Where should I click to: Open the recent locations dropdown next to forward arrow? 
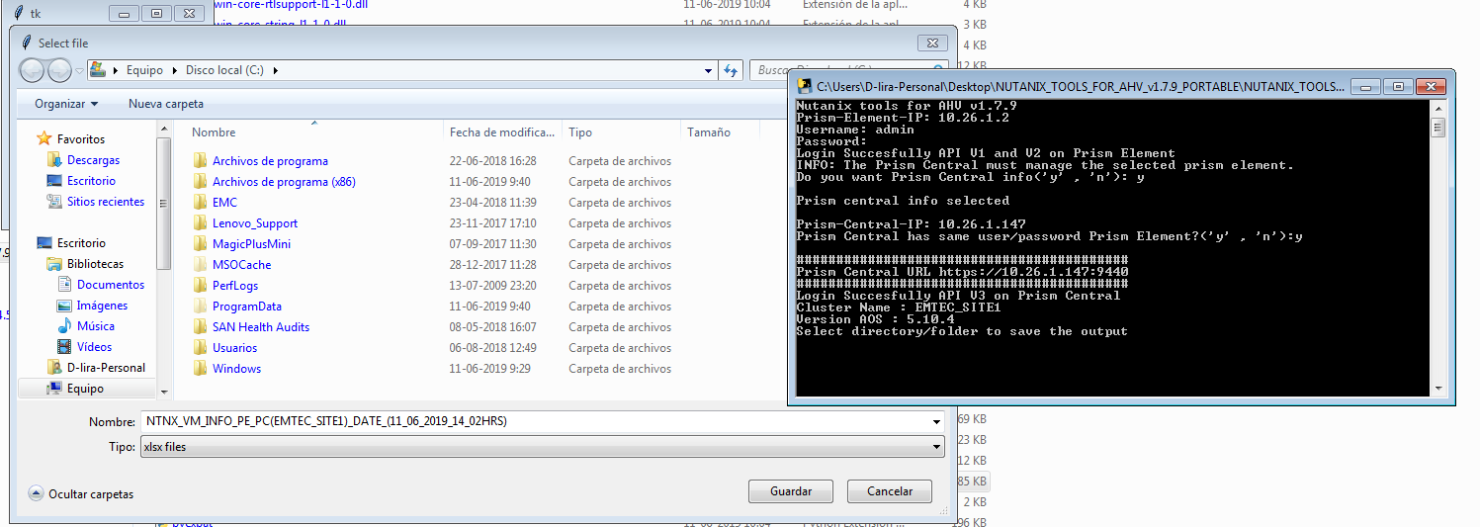click(x=79, y=70)
